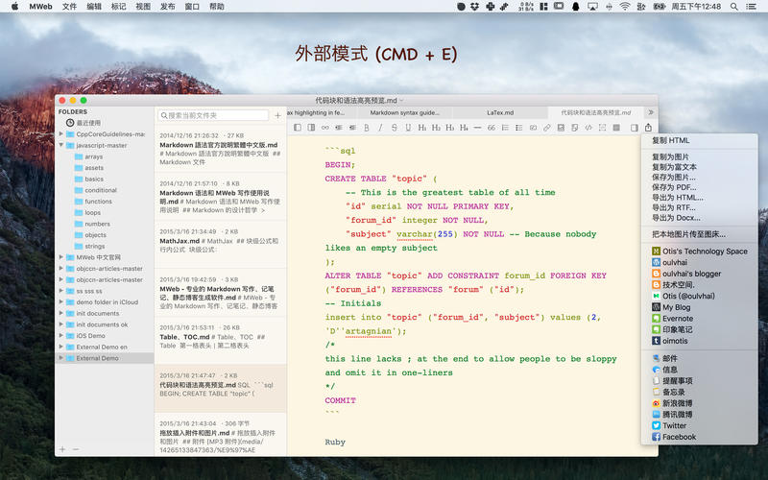Viewport: 768px width, 480px height.
Task: Open the 最近使用 recent items entry
Action: (89, 123)
